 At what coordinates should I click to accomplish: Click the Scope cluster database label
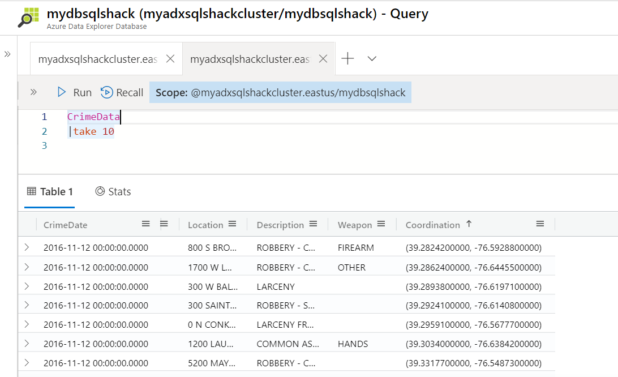coord(281,93)
